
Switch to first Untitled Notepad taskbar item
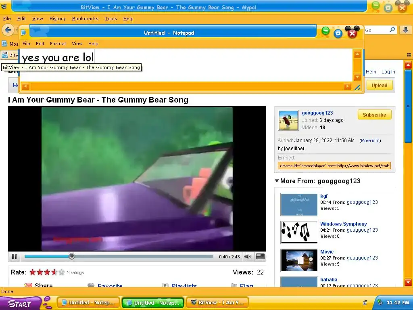88,303
